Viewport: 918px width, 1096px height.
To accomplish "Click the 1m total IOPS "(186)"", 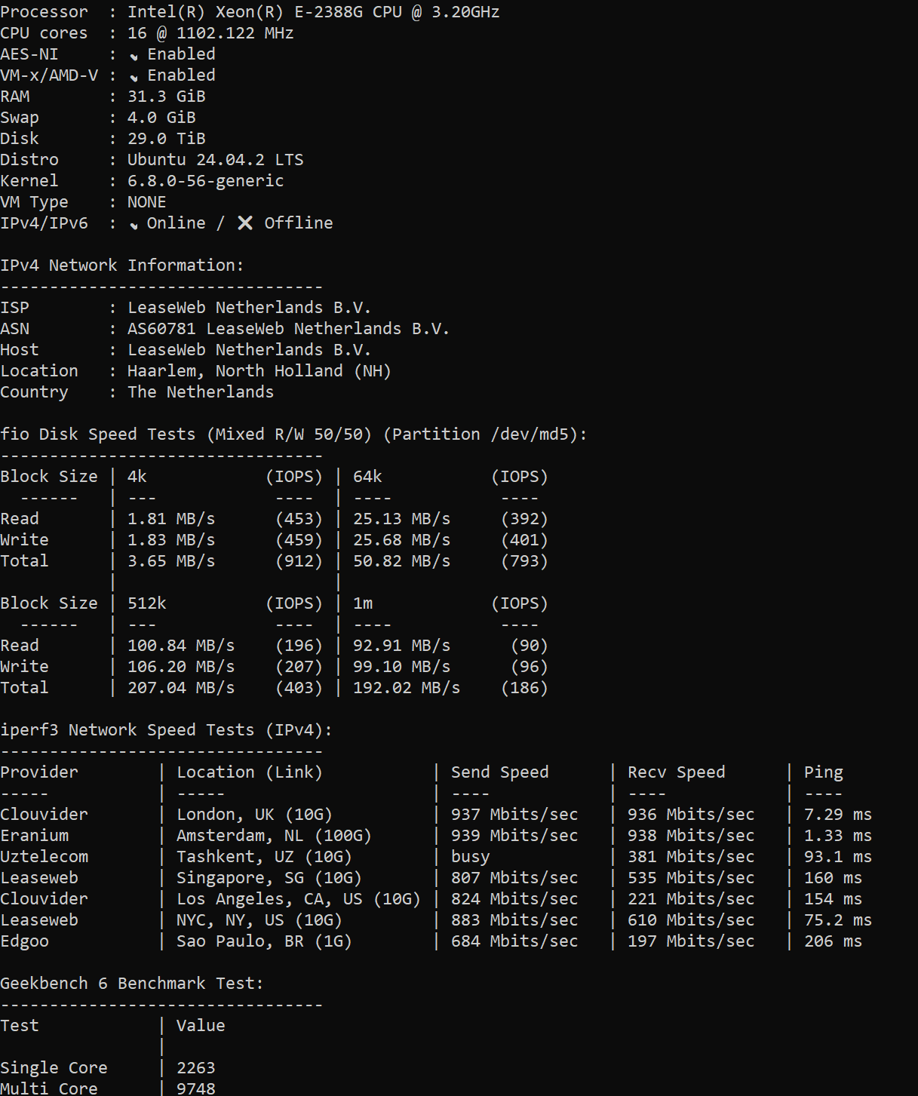I will coord(524,688).
